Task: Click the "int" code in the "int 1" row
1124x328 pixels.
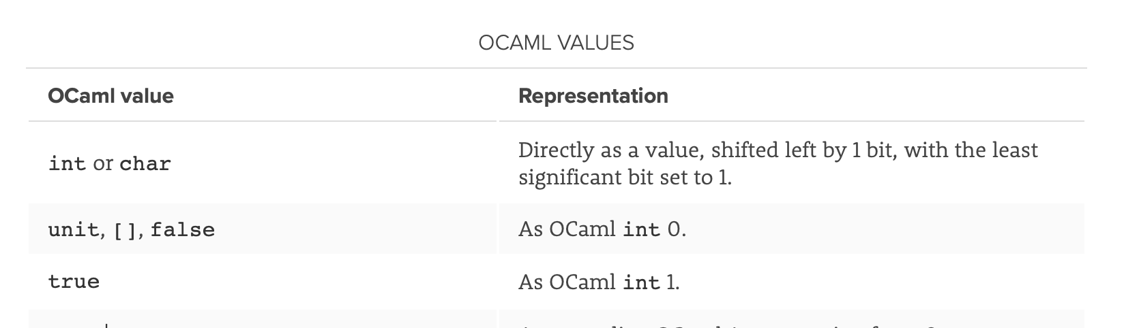Action: [642, 282]
